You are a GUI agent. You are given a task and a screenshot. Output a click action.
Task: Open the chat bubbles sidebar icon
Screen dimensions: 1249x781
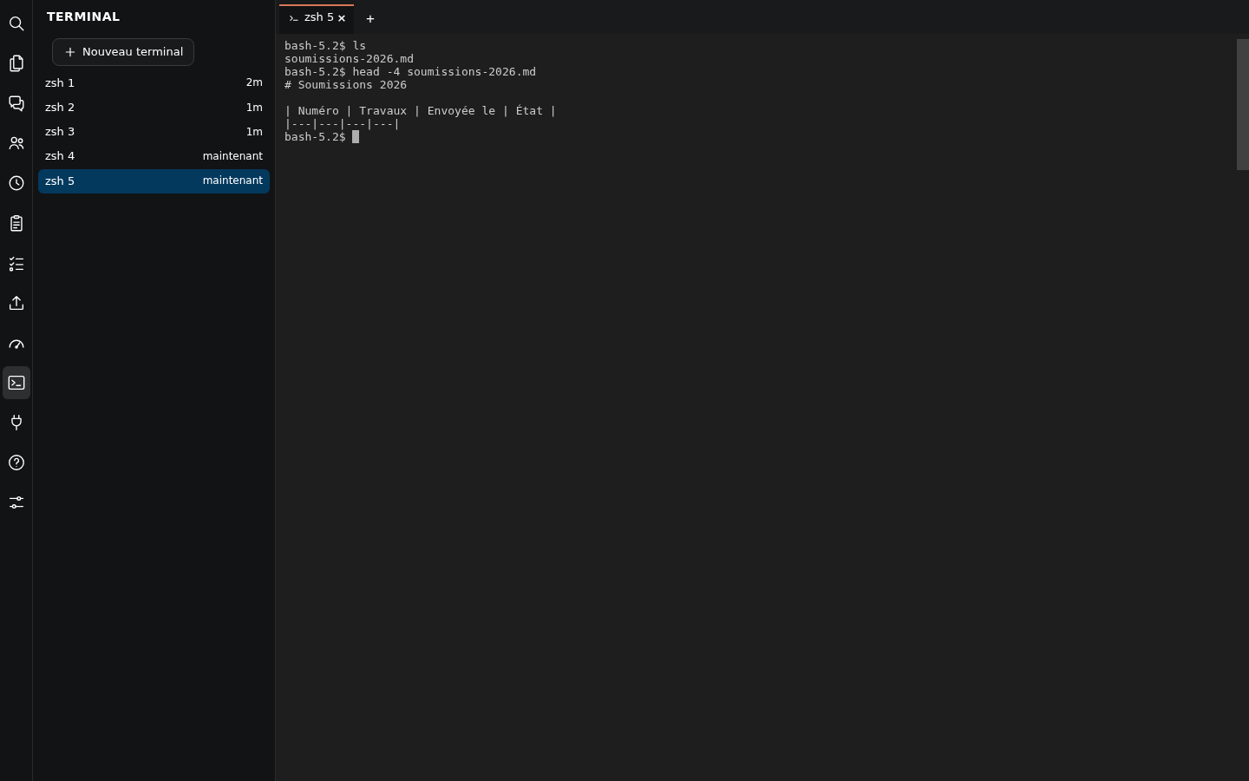16,103
